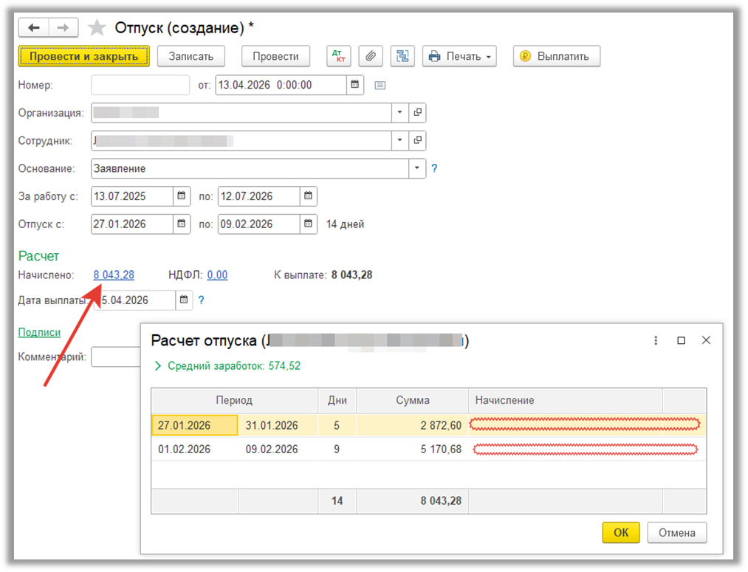Select the days cell 5 in first row
The height and width of the screenshot is (572, 748).
tap(337, 425)
